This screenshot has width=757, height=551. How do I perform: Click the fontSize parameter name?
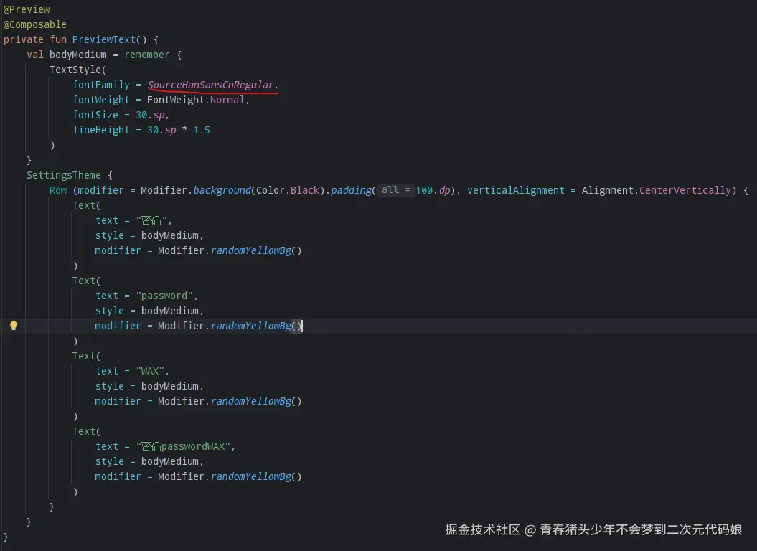pos(95,115)
